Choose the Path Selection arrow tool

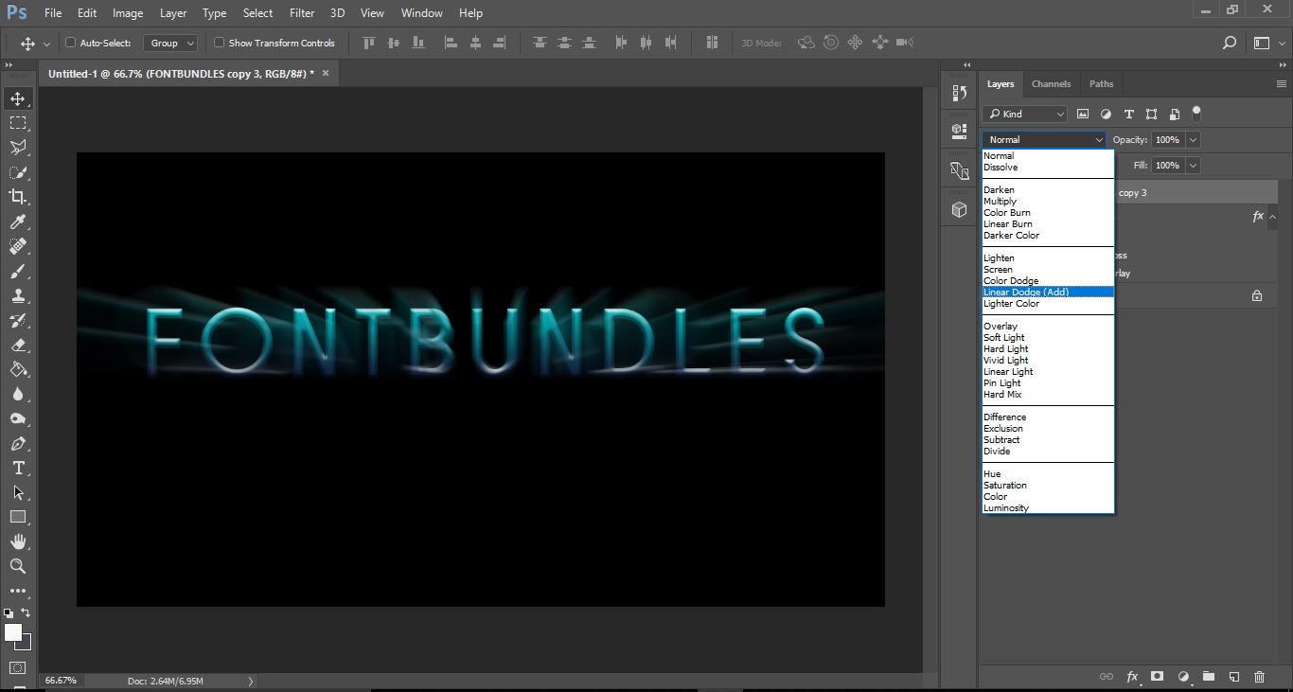click(x=18, y=492)
